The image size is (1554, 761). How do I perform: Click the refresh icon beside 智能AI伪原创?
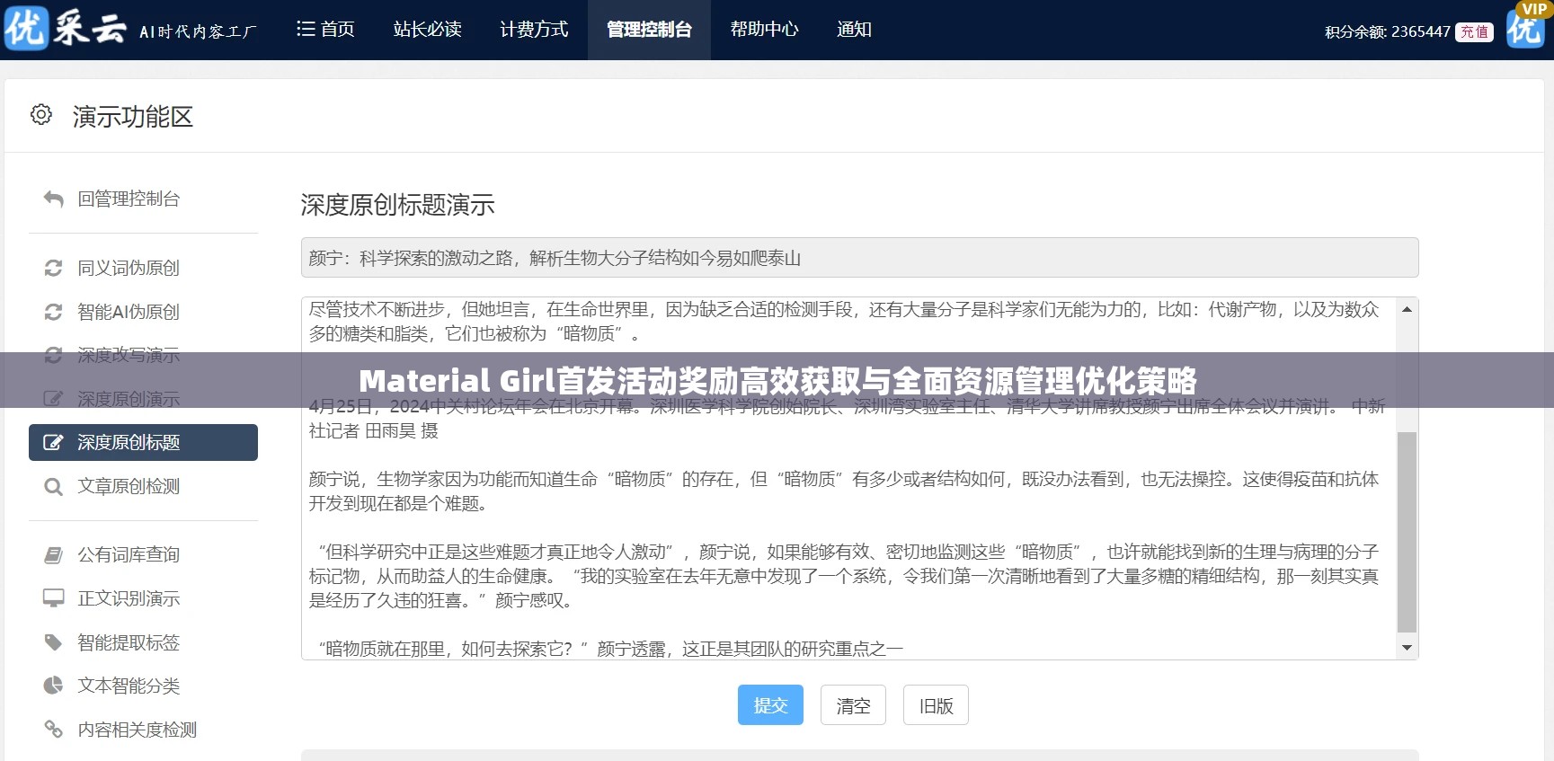click(54, 313)
